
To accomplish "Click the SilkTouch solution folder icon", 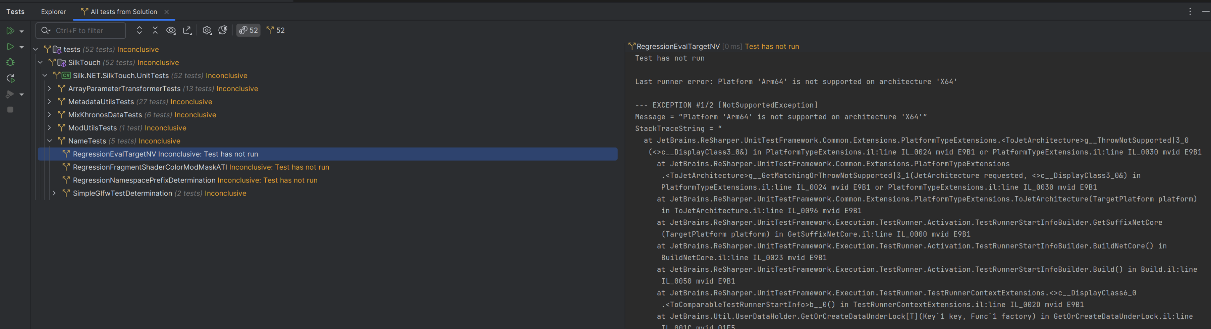I will pyautogui.click(x=62, y=63).
